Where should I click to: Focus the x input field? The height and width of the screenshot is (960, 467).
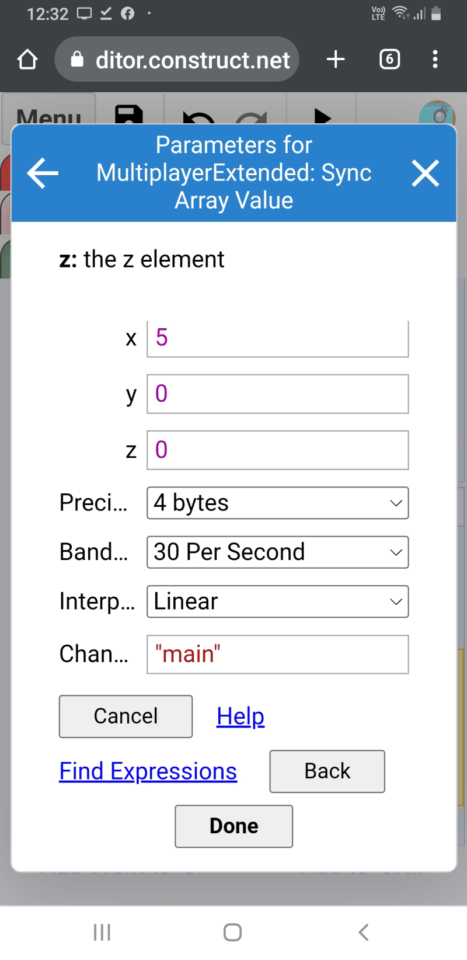277,338
